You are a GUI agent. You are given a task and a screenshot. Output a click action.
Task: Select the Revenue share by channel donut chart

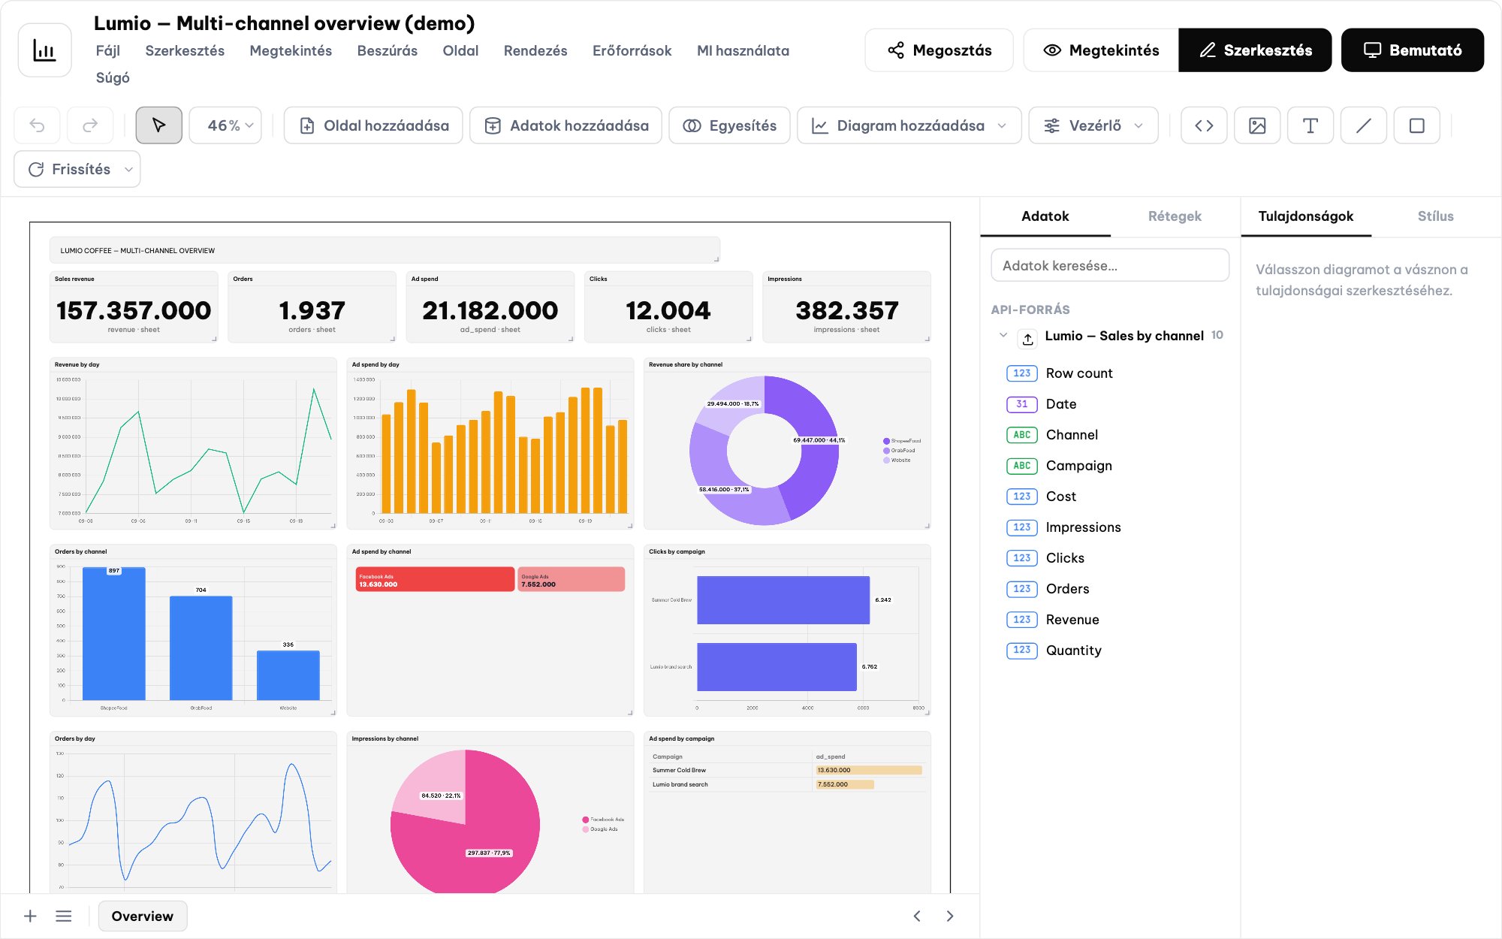point(787,444)
